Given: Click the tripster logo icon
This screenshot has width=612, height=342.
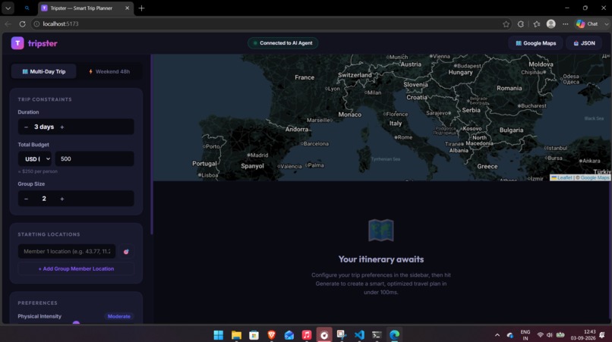Looking at the screenshot, I should coord(17,43).
